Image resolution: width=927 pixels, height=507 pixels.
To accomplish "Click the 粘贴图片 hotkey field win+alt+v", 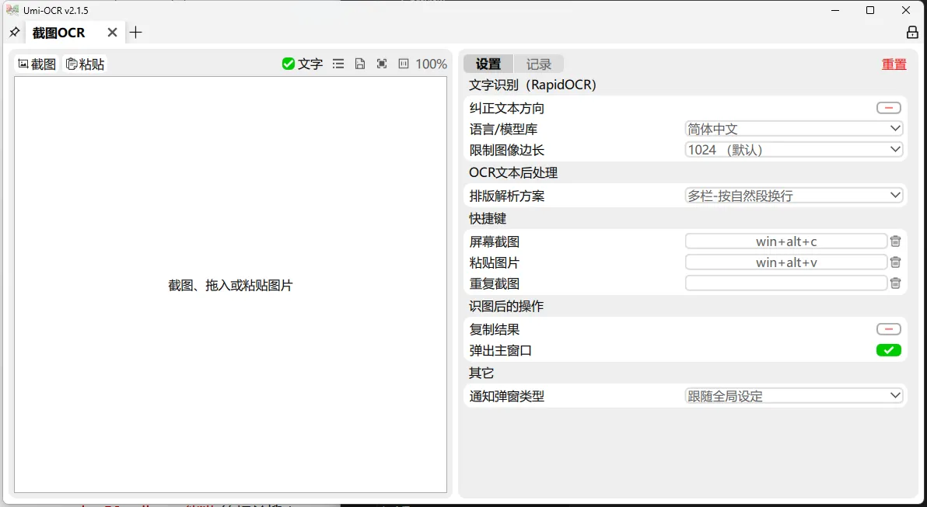I will tap(786, 262).
